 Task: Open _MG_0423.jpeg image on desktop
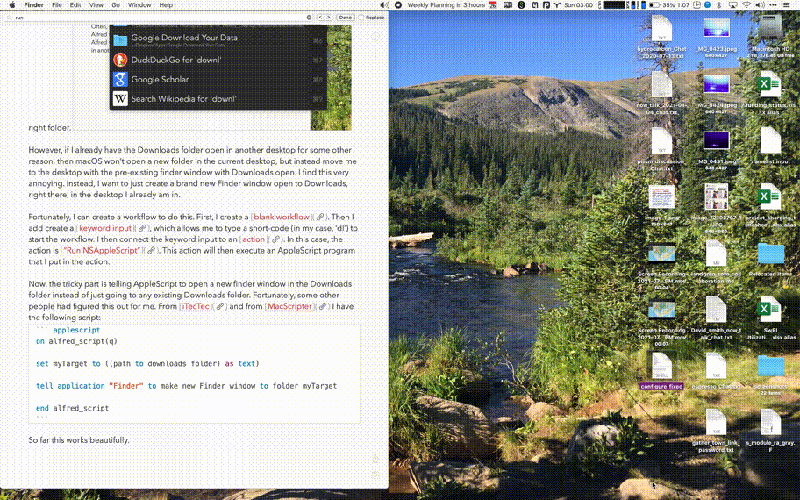coord(717,29)
